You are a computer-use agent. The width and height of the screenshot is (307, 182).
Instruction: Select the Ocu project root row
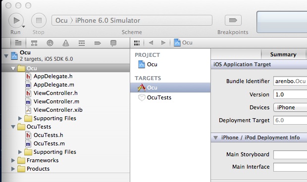pyautogui.click(x=65, y=56)
